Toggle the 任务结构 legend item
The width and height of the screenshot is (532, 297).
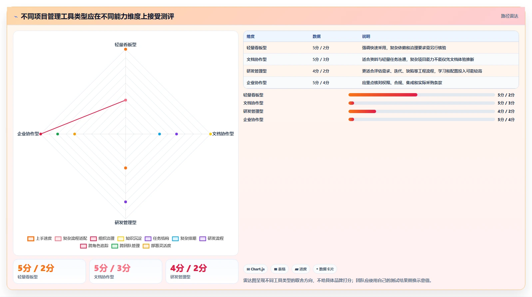point(157,238)
